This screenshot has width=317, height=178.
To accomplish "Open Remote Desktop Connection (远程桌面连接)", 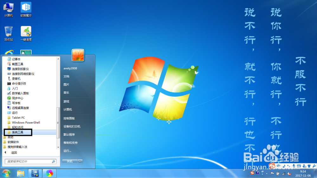I will (x=18, y=108).
